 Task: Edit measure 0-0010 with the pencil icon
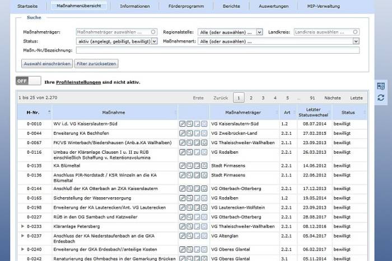click(x=182, y=124)
